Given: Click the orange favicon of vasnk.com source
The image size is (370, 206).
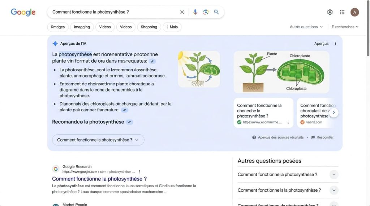Looking at the screenshot, I should pos(302,122).
